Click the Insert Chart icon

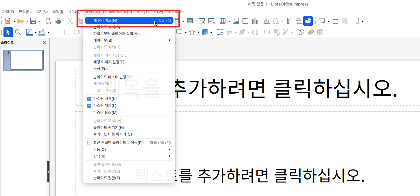tap(255, 21)
